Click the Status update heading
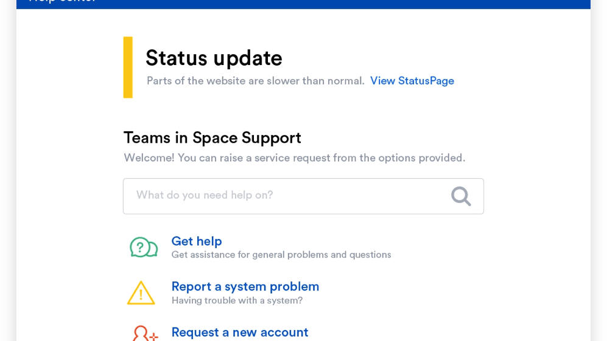This screenshot has height=341, width=607. [x=214, y=58]
